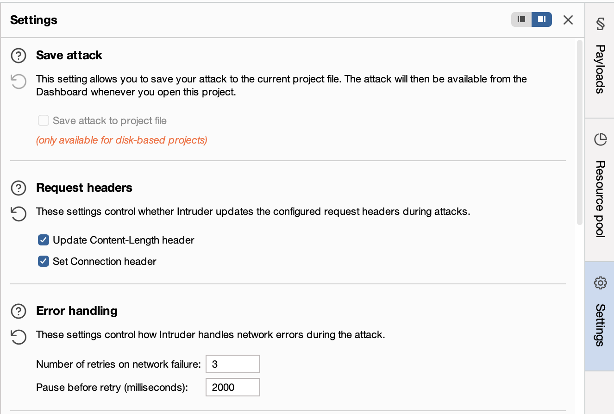Screen dimensions: 614x414
Task: Open help for Error handling section
Action: [18, 311]
